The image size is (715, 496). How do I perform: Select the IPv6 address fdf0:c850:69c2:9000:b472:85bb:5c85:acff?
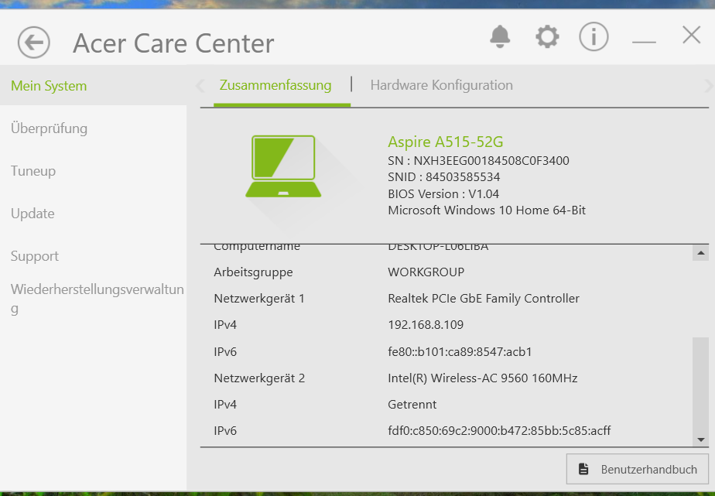[499, 431]
